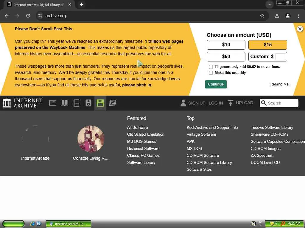
Task: Open Chrome Labs flask icon
Action: point(277,16)
